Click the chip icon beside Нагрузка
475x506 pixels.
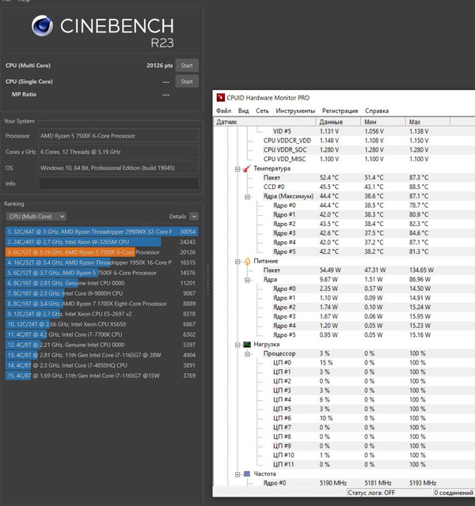[247, 345]
